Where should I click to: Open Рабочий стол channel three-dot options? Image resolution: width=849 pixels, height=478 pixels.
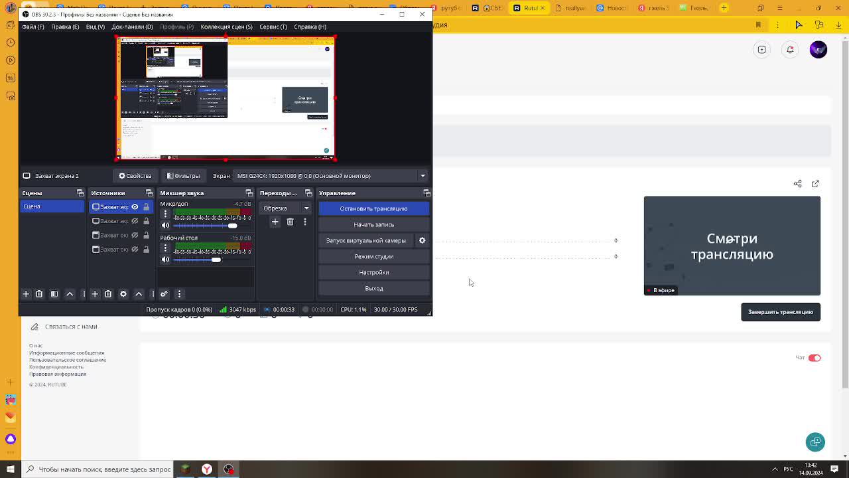[166, 248]
